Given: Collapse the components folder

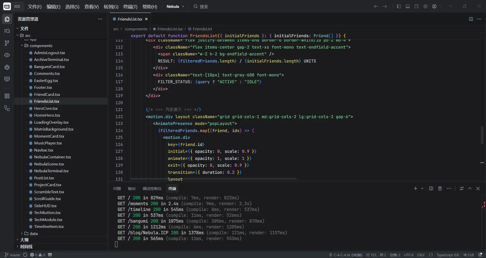Looking at the screenshot, I should (41, 46).
